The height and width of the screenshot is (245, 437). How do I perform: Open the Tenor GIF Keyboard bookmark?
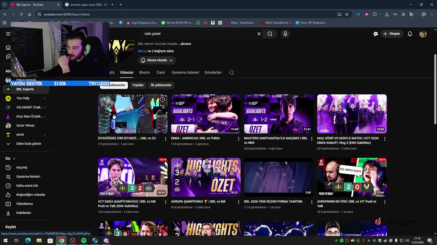(311, 23)
